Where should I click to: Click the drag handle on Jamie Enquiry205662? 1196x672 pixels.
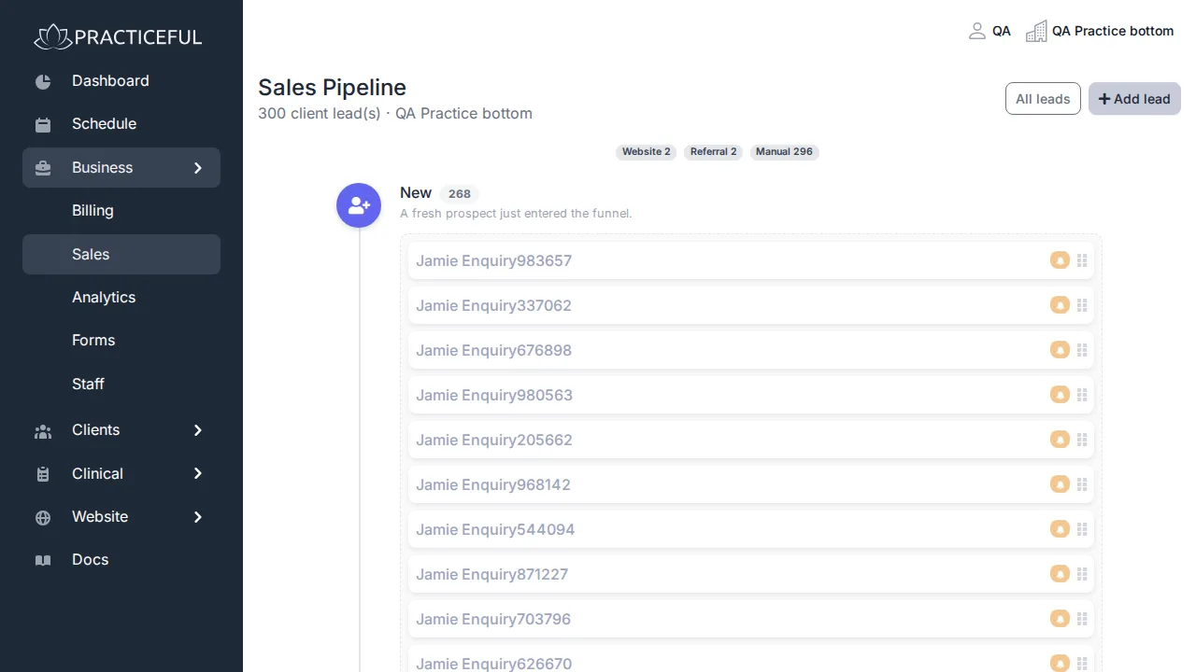pos(1082,440)
